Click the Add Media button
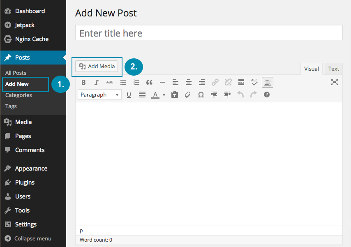Screen dimensions: 351x247 (x=97, y=66)
